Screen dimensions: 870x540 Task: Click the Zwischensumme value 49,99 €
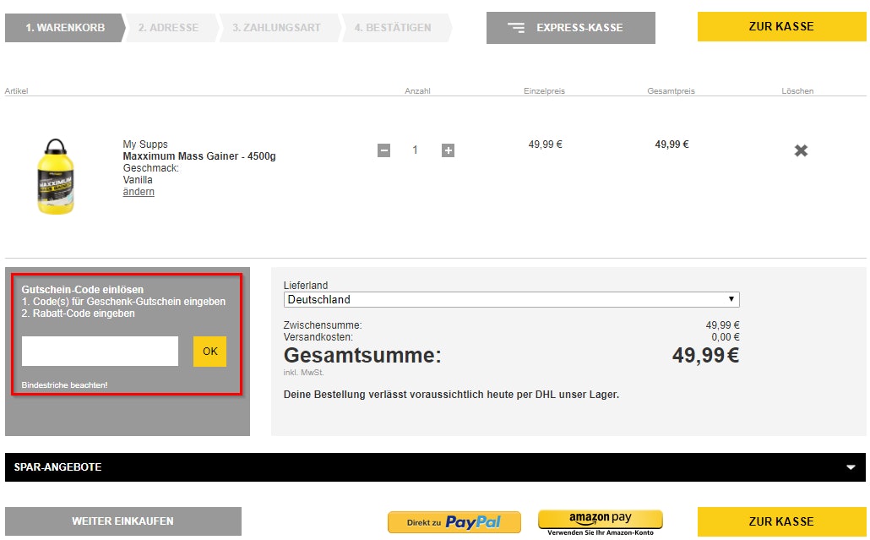click(x=722, y=325)
